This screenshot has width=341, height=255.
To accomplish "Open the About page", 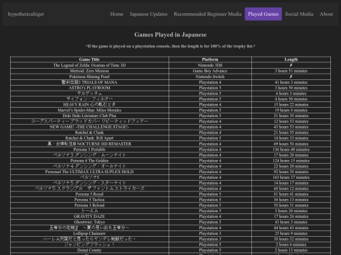I will 326,14.
